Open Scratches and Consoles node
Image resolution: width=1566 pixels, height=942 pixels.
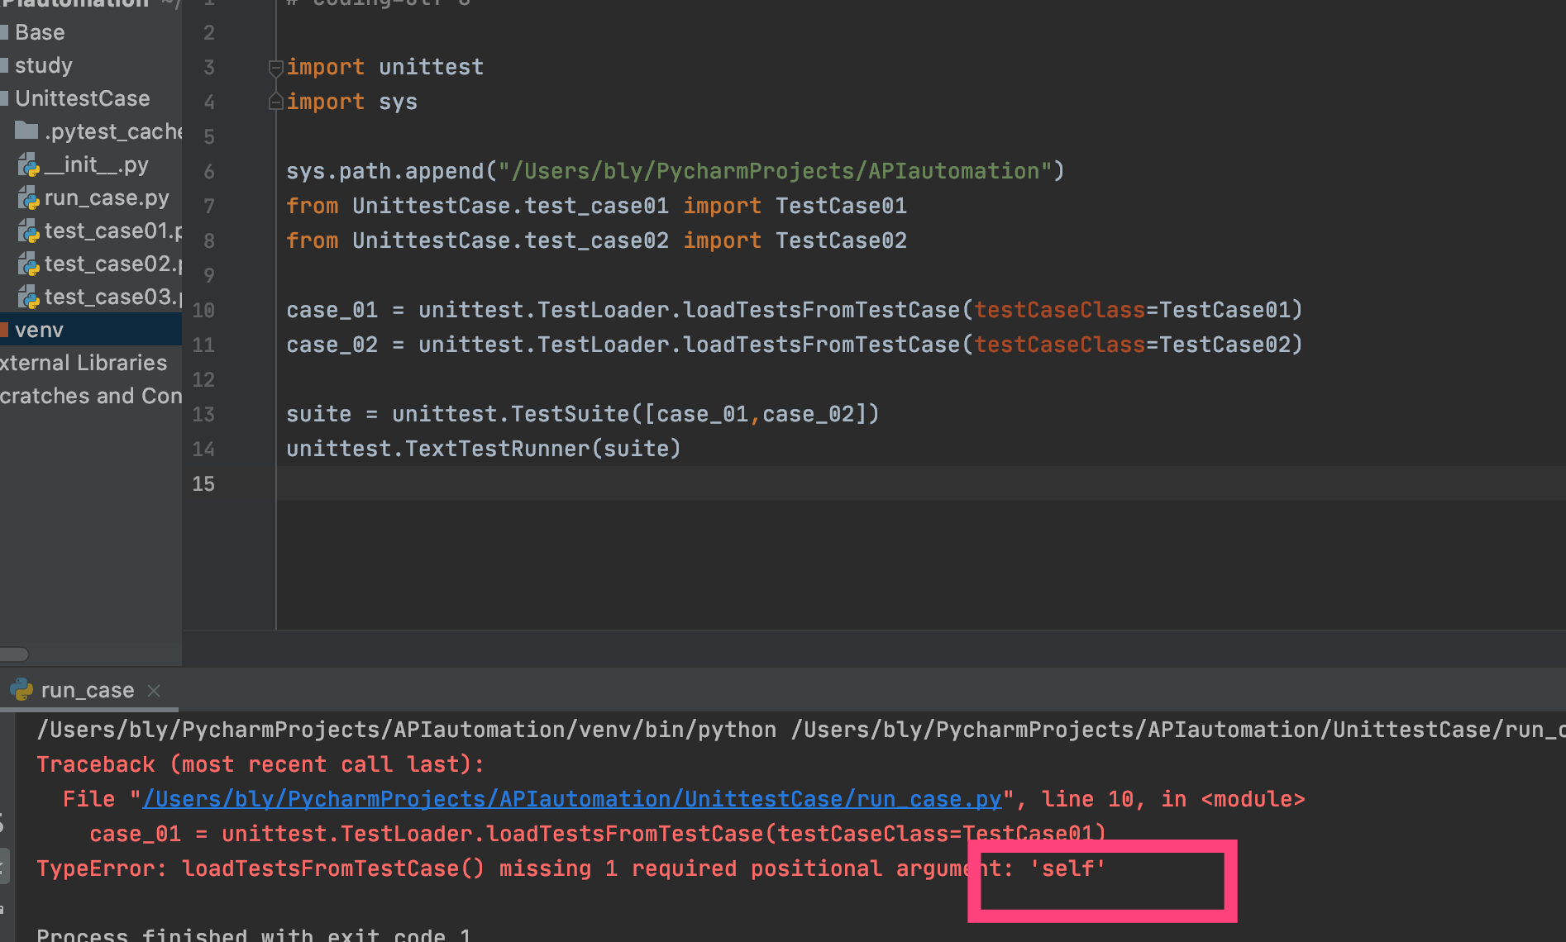point(91,396)
